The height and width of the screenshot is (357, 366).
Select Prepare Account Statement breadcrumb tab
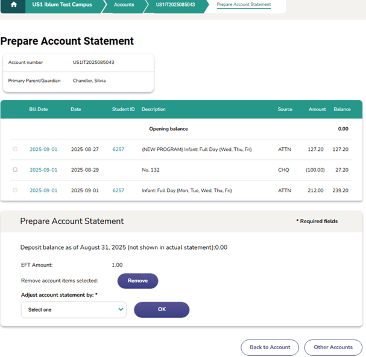tap(244, 5)
